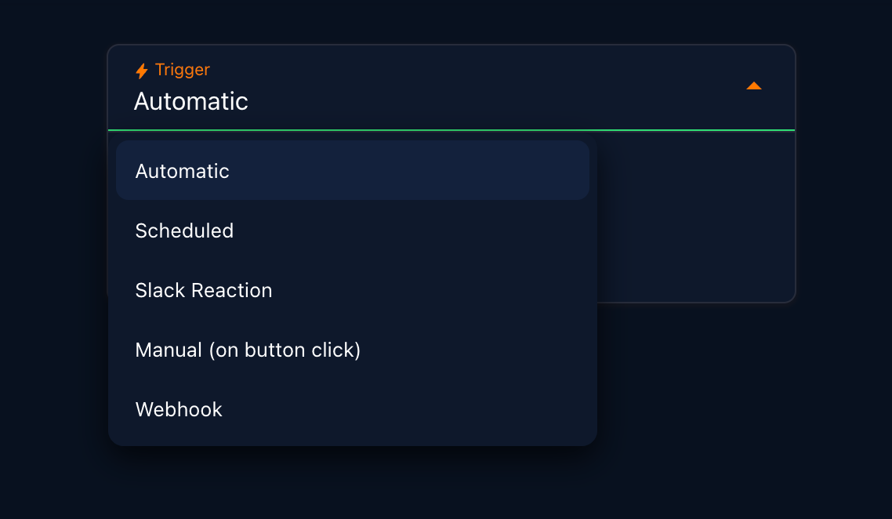
Task: Choose Slack Reaction from the list
Action: (204, 290)
